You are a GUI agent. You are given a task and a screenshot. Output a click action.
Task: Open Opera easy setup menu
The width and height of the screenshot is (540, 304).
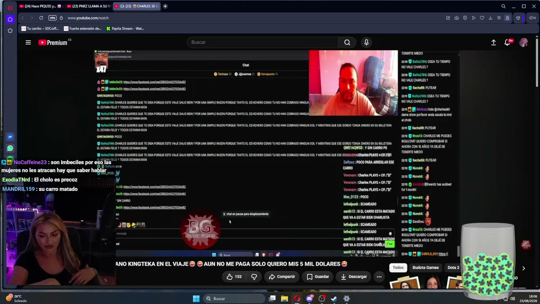tap(499, 18)
